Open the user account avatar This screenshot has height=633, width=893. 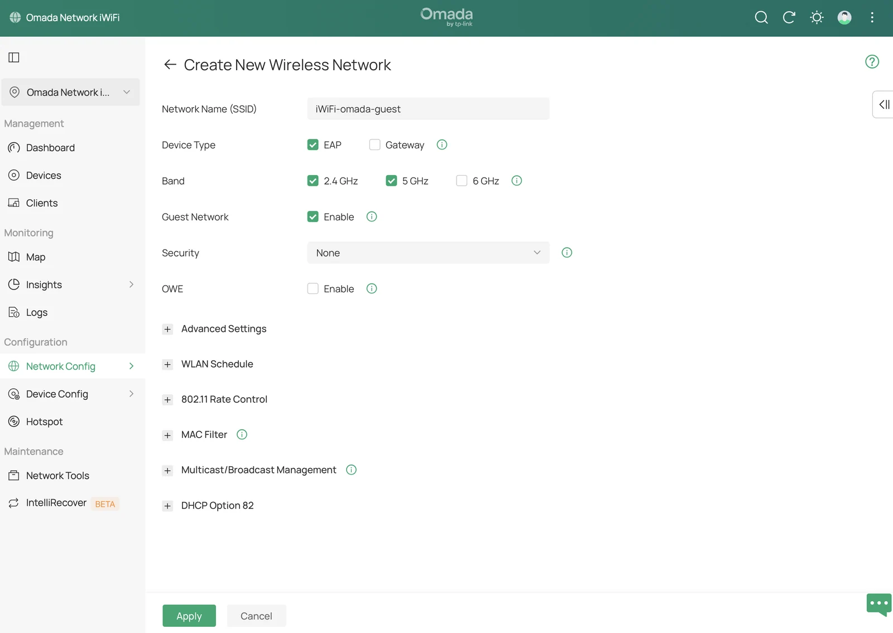click(x=844, y=18)
